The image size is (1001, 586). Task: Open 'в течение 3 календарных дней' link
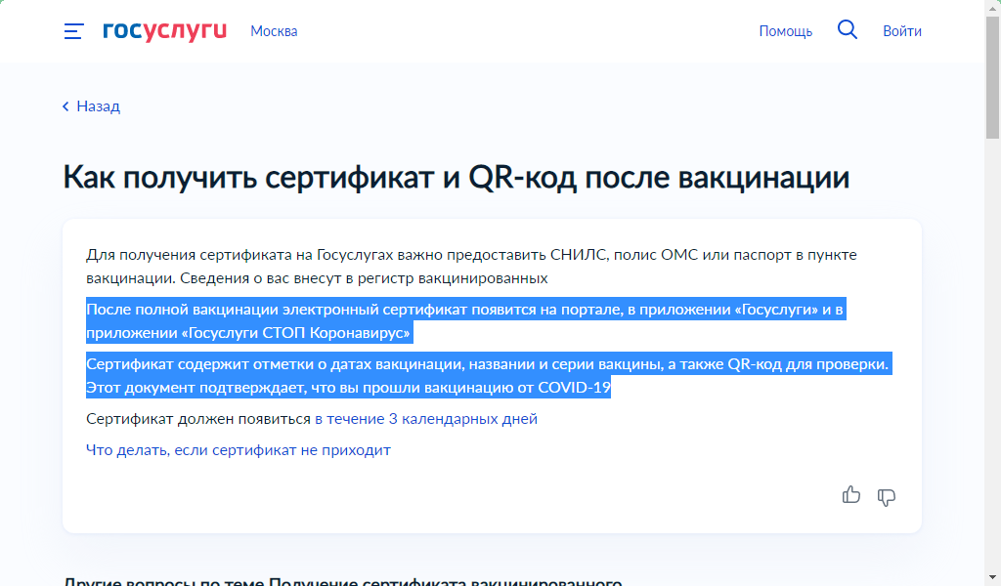(x=426, y=419)
